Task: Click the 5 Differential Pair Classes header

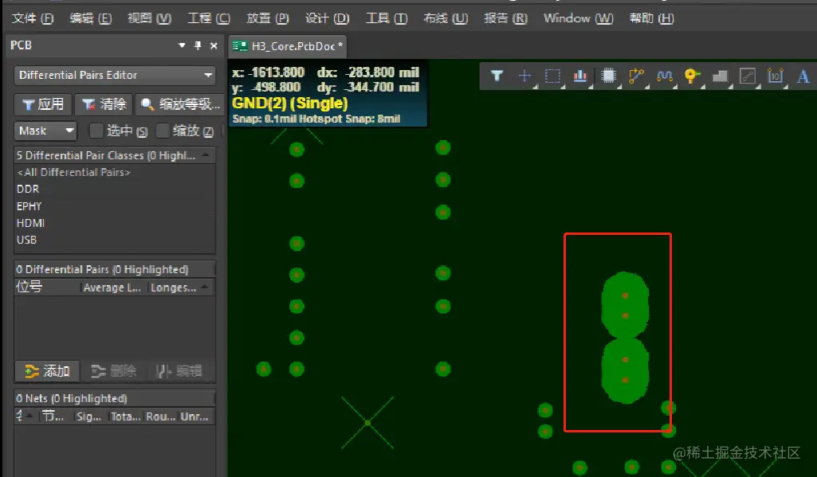Action: click(x=114, y=155)
